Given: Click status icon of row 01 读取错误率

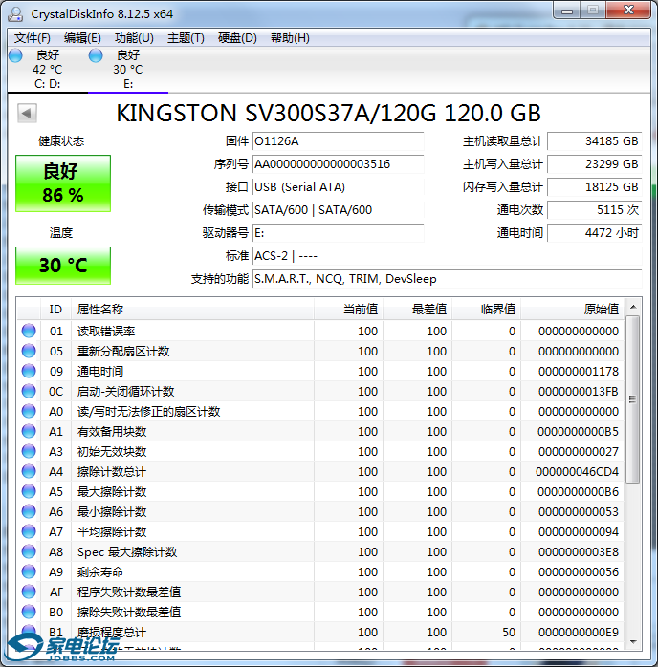Looking at the screenshot, I should coord(29,331).
